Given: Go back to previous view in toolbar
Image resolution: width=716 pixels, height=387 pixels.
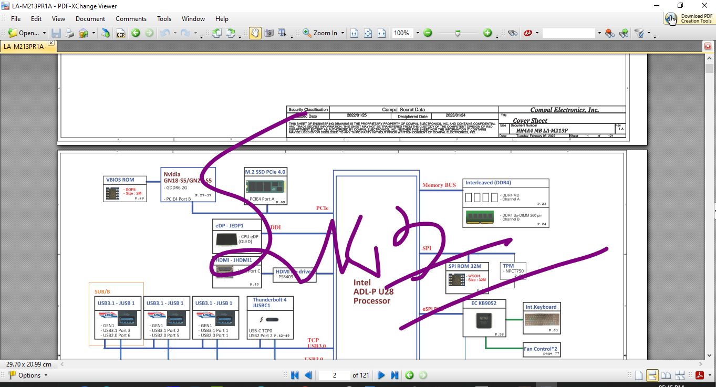Looking at the screenshot, I should coord(136,33).
